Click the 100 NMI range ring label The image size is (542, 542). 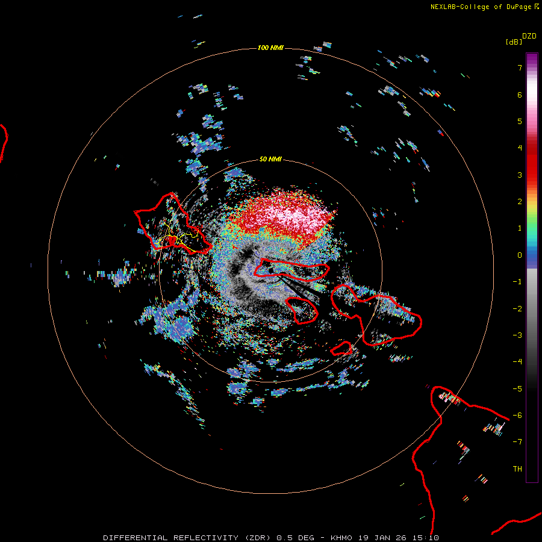click(270, 48)
